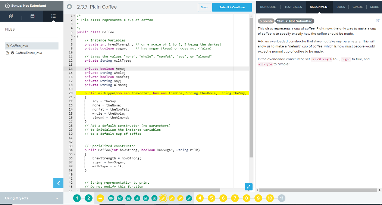This screenshot has height=205, width=382.
Task: Click the run icon beside CoffeeTester.java
Action: click(x=12, y=53)
